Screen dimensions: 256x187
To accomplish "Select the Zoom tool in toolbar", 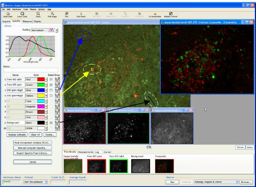I will click(38, 14).
